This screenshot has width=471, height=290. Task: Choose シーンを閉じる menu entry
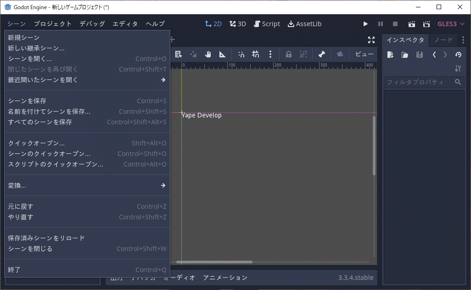[x=87, y=249]
